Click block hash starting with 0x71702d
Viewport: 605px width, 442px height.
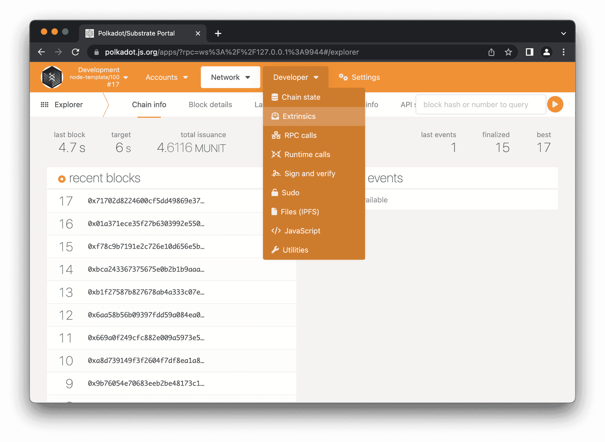(x=146, y=201)
